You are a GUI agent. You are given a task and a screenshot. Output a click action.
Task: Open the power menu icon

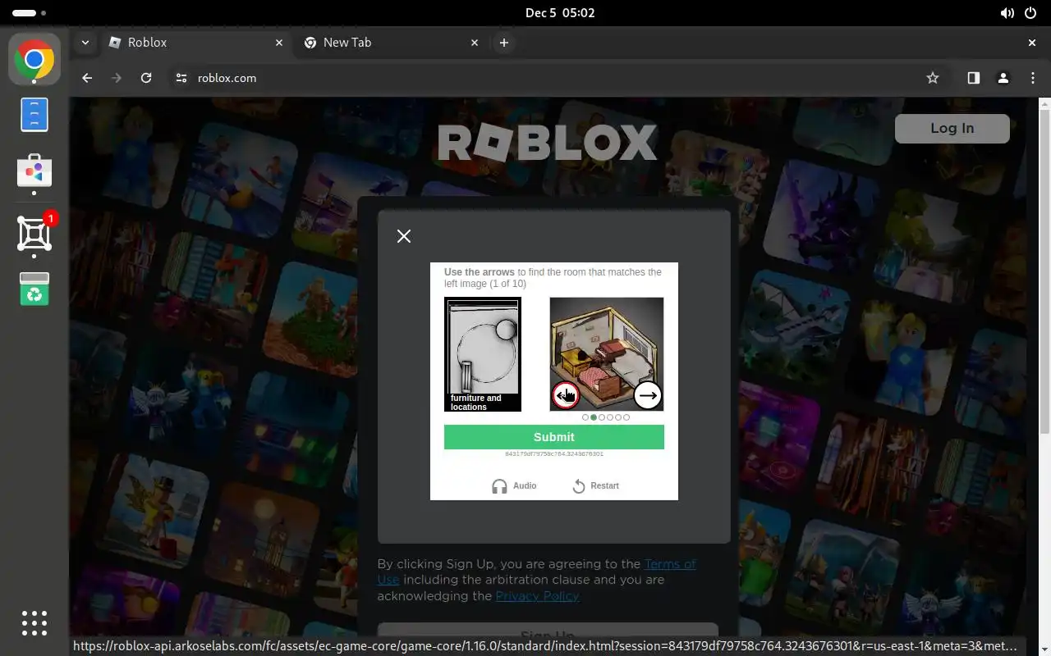click(1030, 13)
